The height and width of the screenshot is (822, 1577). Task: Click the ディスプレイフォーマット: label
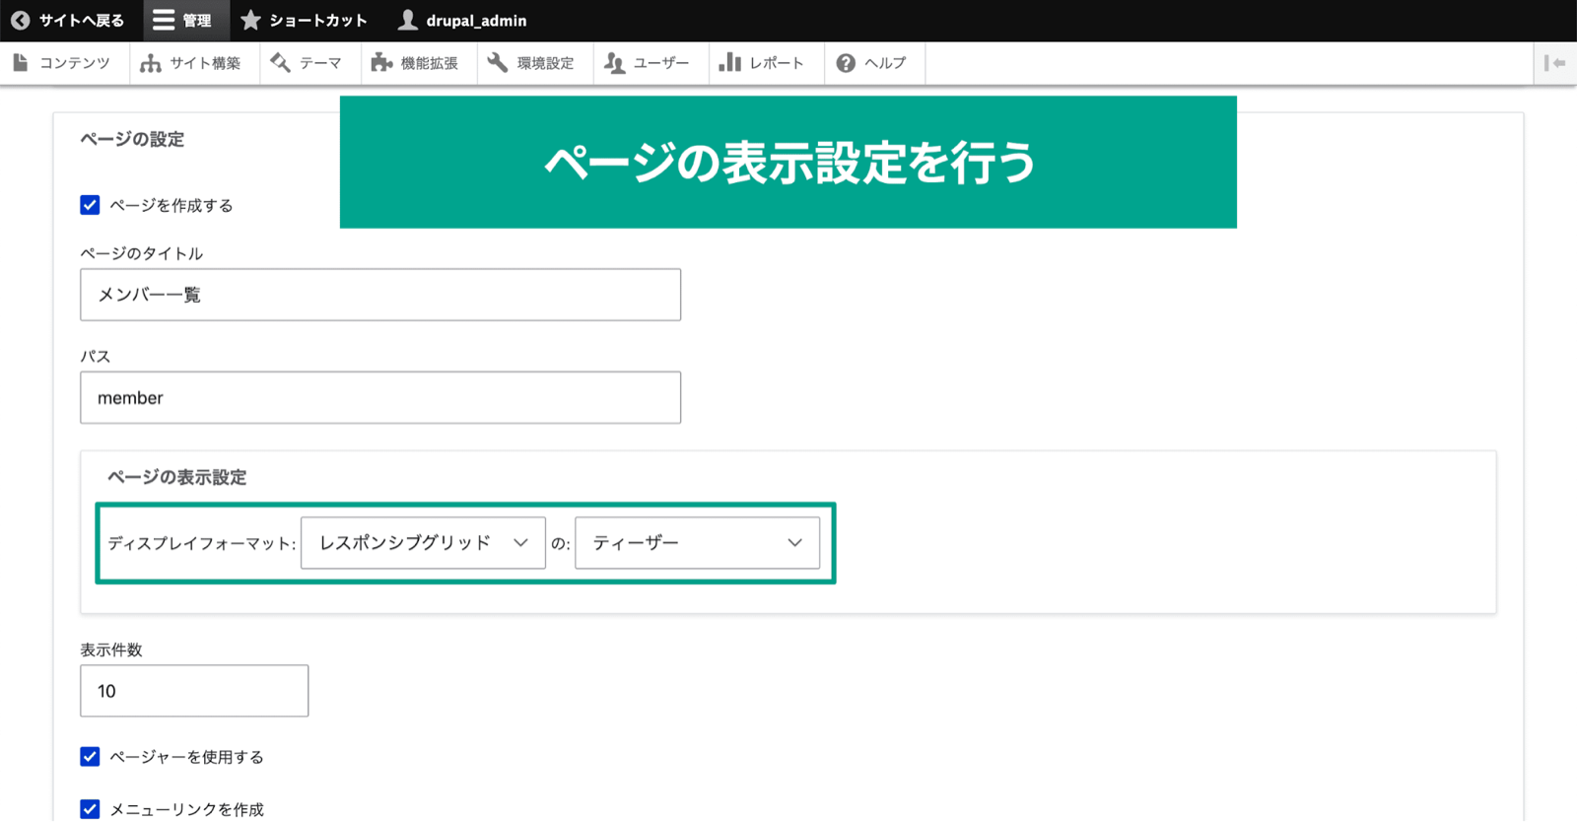tap(201, 543)
